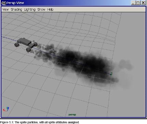Open the Shading menu
147x124 pixels.
tap(16, 10)
